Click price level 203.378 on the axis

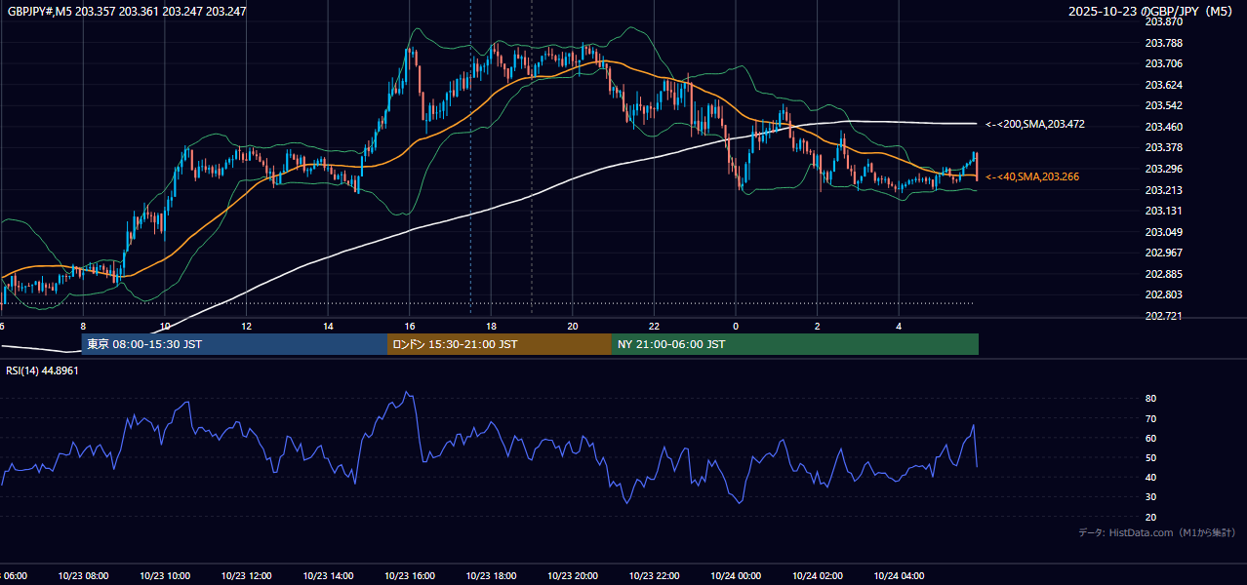click(1163, 147)
